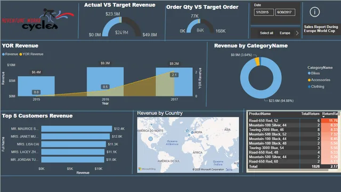Click row Touring-3000 Blue, 54
This screenshot has width=341, height=192.
[x=293, y=148]
